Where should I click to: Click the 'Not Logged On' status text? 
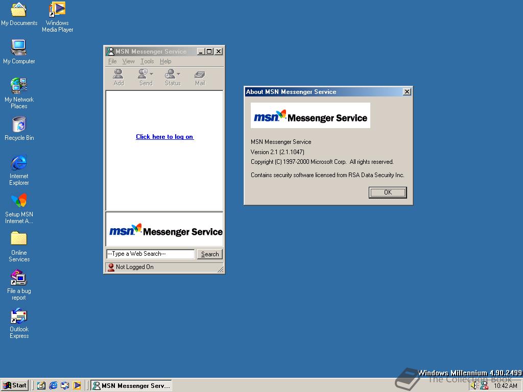[x=135, y=267]
